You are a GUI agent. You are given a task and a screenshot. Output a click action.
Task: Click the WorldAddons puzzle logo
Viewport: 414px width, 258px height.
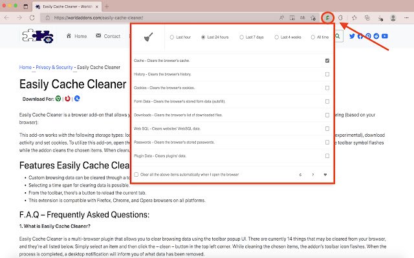pyautogui.click(x=38, y=36)
